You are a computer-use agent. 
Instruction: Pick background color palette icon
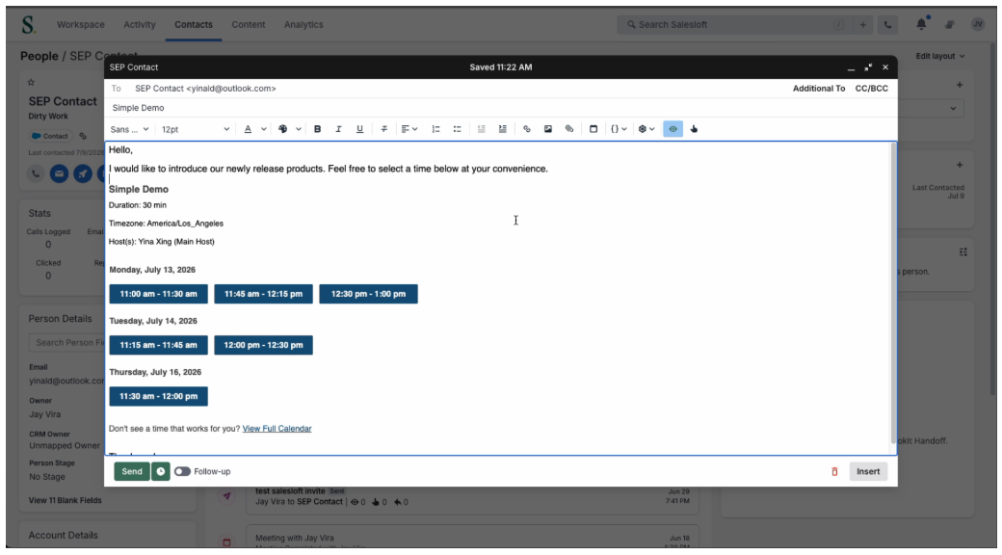pos(283,129)
